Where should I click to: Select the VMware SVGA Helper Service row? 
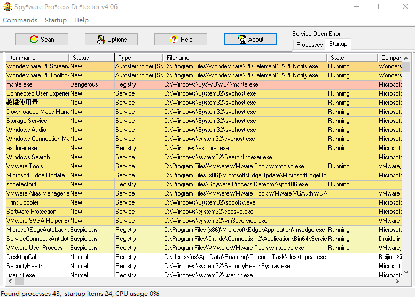coord(204,221)
